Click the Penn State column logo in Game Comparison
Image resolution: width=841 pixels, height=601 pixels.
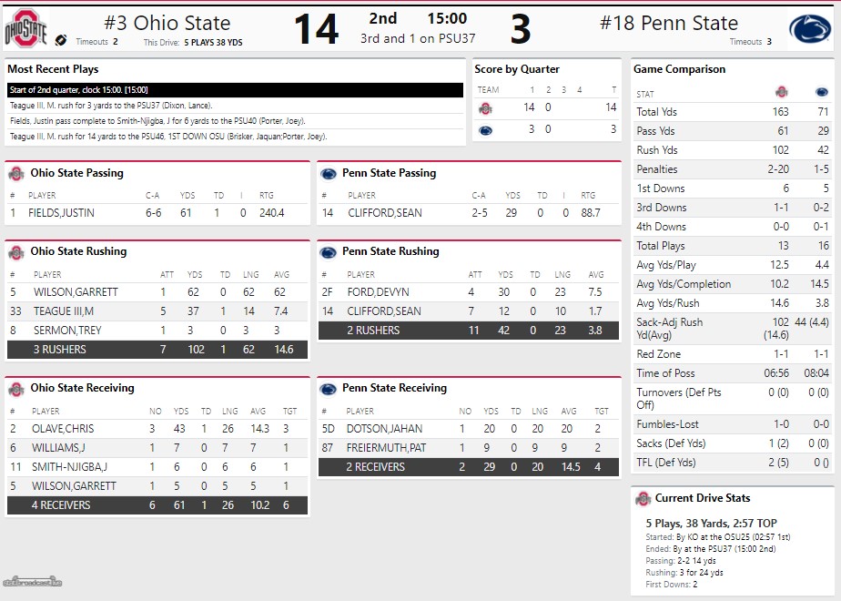click(x=822, y=93)
